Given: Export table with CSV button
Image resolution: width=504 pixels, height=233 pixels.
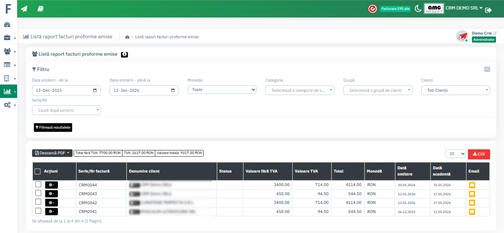Looking at the screenshot, I should point(479,154).
